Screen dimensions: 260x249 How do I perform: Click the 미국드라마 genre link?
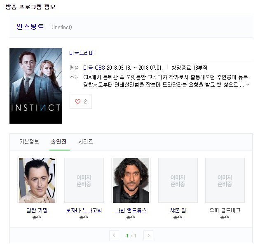(82, 53)
